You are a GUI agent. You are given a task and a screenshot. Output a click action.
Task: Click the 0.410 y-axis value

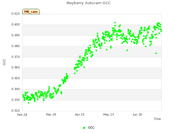point(16,14)
